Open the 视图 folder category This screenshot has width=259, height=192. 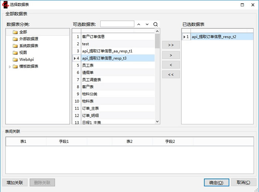pyautogui.click(x=23, y=52)
